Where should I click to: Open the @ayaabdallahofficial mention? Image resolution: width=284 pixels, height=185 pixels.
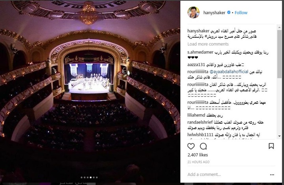click(x=229, y=72)
